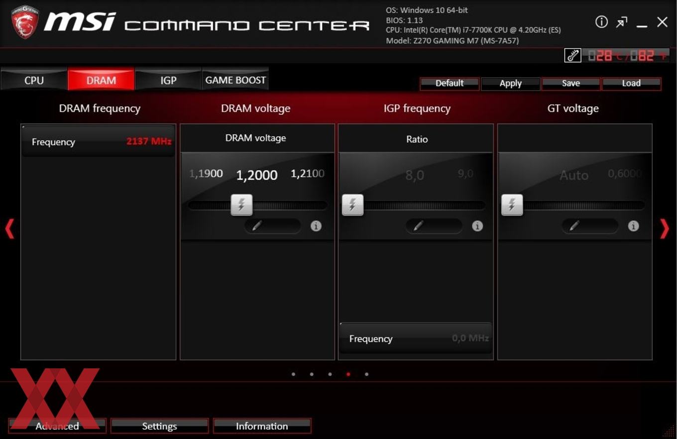This screenshot has height=439, width=677.
Task: Jump to the third page dot
Action: [x=330, y=374]
